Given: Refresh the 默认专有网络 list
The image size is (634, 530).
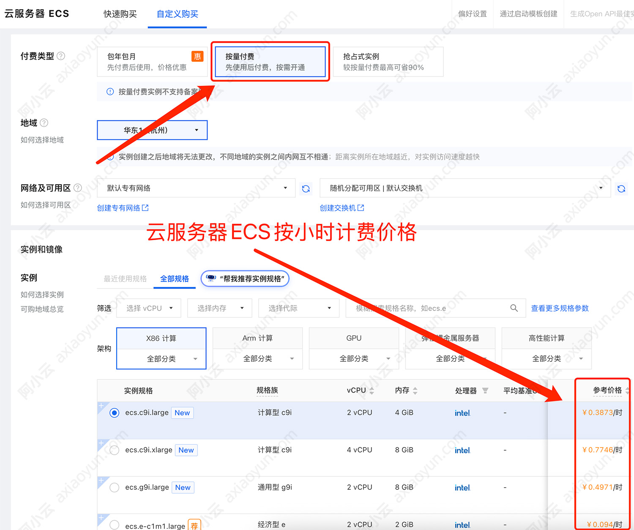Looking at the screenshot, I should [306, 189].
